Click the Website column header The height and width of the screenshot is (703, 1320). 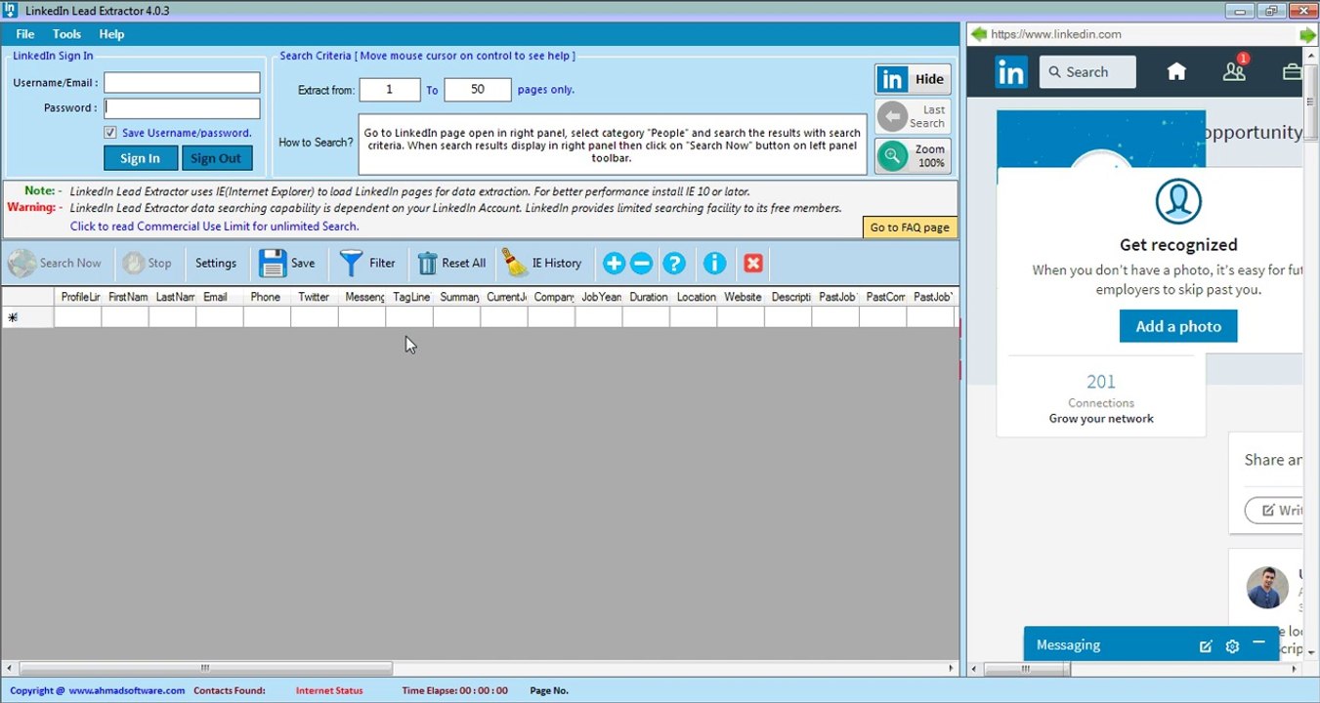tap(743, 297)
